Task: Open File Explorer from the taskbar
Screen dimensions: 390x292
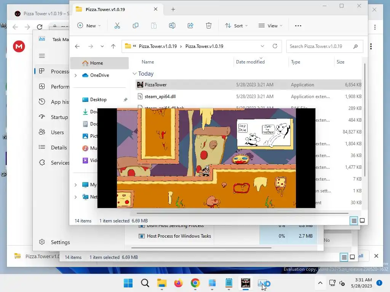Action: [x=161, y=283]
